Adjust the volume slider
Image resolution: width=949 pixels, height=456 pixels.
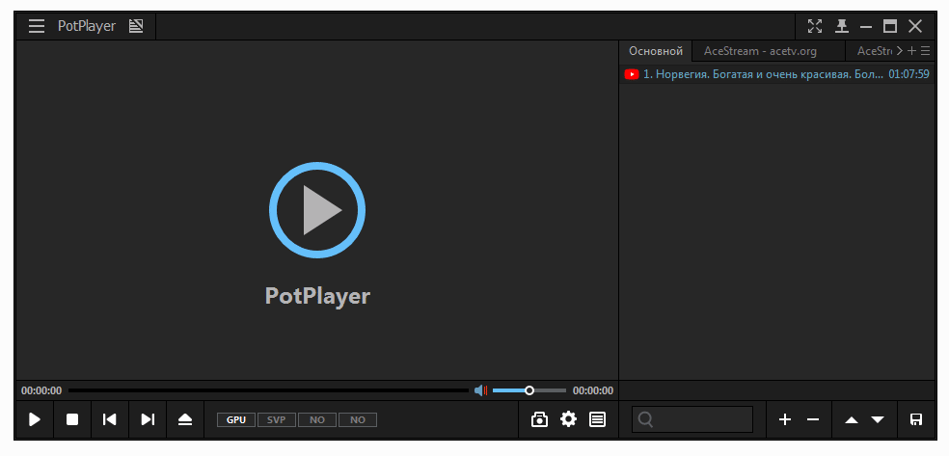click(x=529, y=390)
